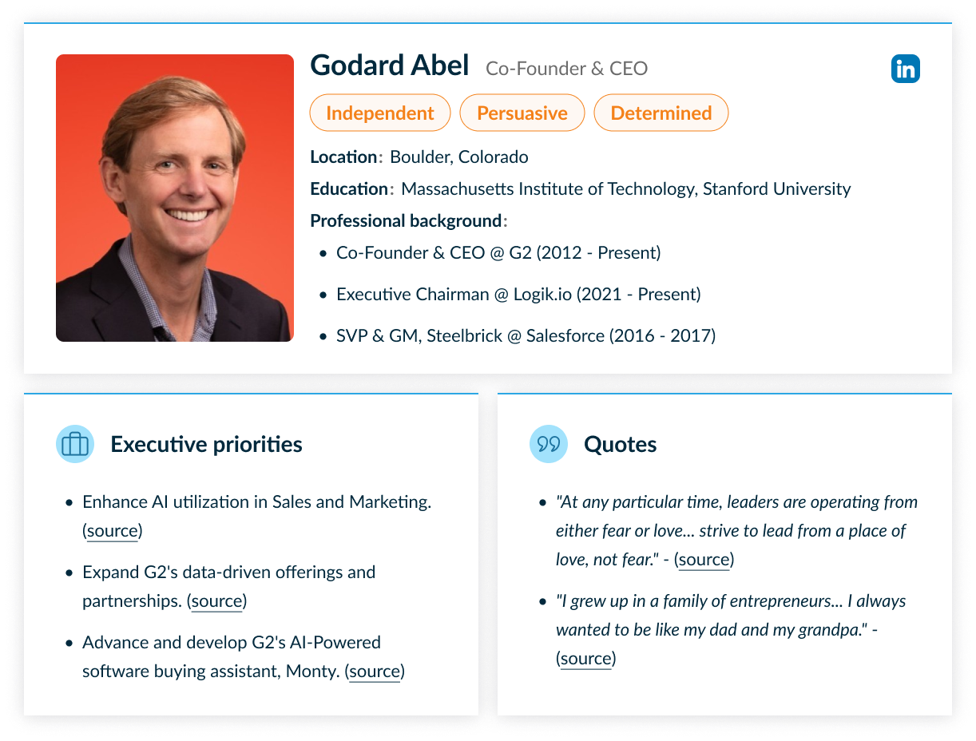
Task: Click the SVP & GM, Steelbrick entry
Action: coord(526,336)
